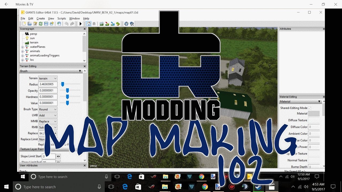The width and height of the screenshot is (342, 192).
Task: Click the notepad edit toolbar icon
Action: 35,24
